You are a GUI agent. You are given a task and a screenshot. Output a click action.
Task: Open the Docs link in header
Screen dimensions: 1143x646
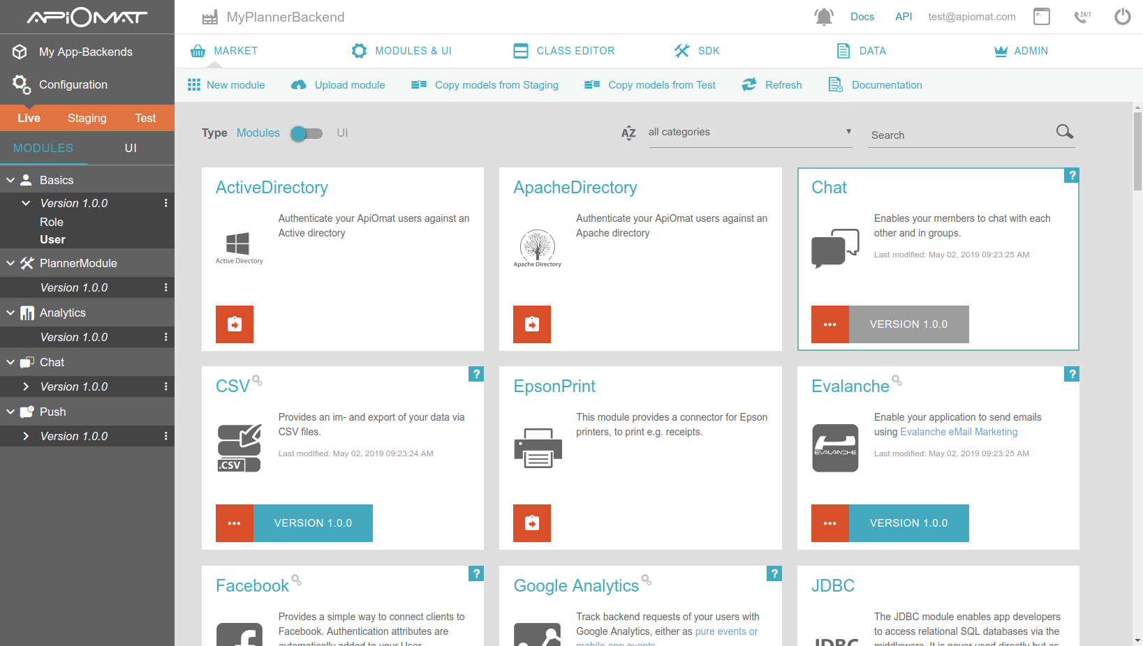point(862,17)
